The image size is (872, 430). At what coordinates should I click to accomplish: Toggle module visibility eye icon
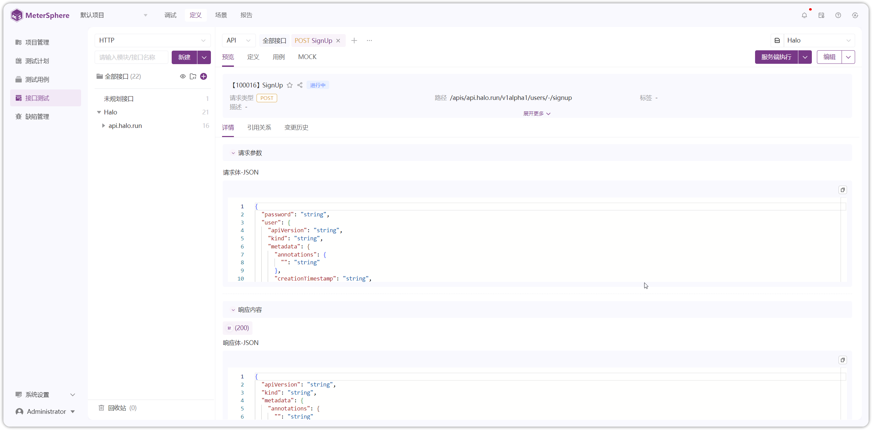click(x=183, y=76)
